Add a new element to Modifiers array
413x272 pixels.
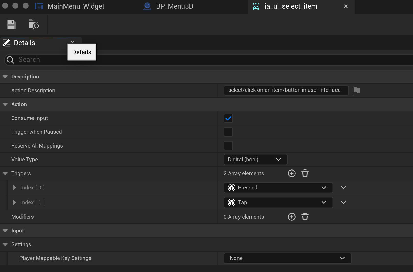point(292,217)
